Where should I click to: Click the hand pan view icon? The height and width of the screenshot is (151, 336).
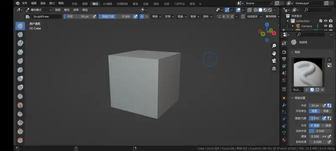[274, 53]
